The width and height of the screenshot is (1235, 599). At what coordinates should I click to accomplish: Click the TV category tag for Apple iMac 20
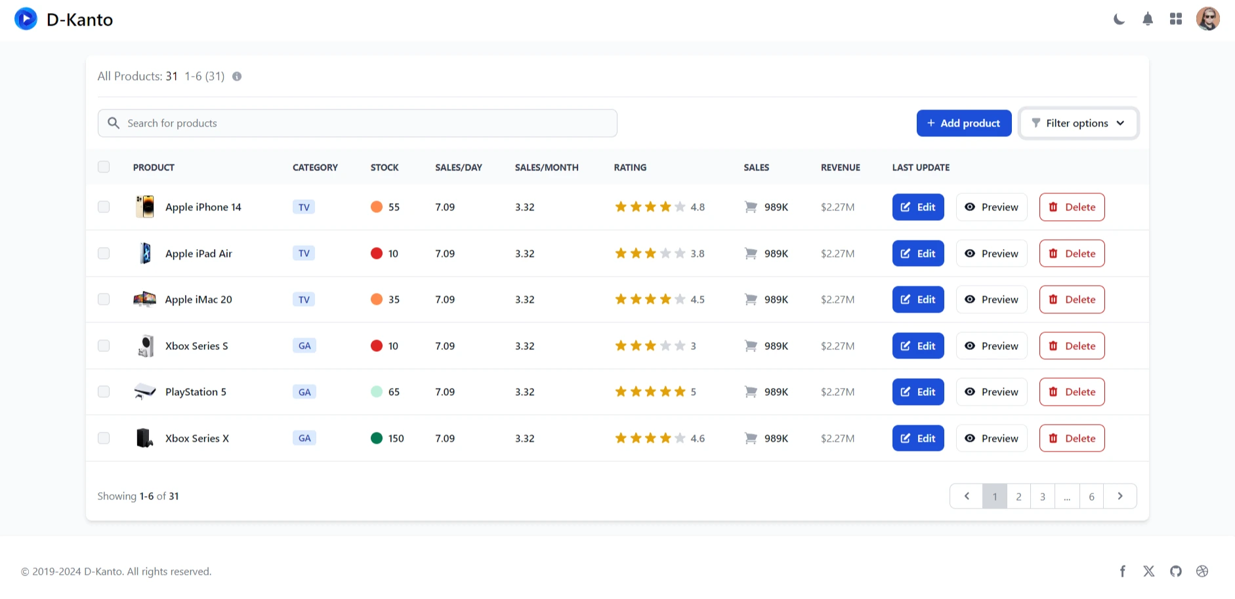click(304, 299)
